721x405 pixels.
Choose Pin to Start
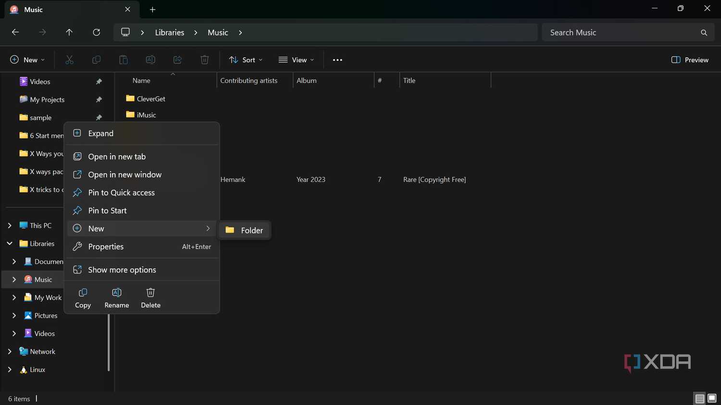[143, 211]
